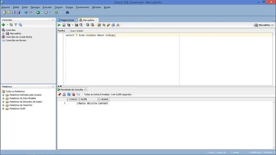Switch to the Página Inicial tab
276x155 pixels.
tap(67, 20)
